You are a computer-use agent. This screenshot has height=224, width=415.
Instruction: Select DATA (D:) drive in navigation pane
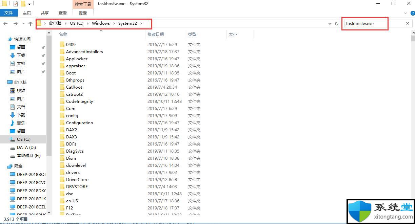point(26,148)
